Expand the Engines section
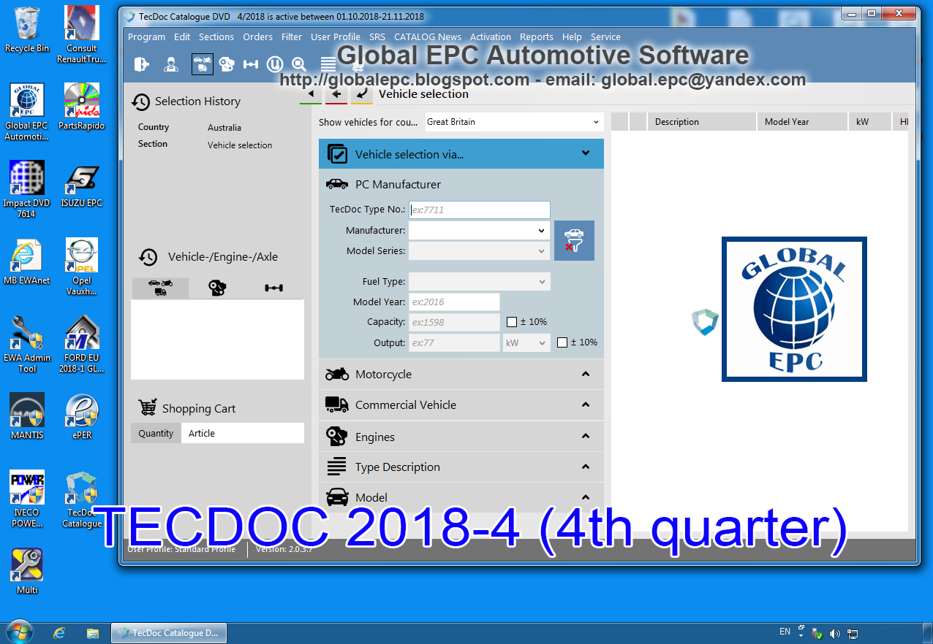Viewport: 933px width, 644px height. [x=461, y=437]
